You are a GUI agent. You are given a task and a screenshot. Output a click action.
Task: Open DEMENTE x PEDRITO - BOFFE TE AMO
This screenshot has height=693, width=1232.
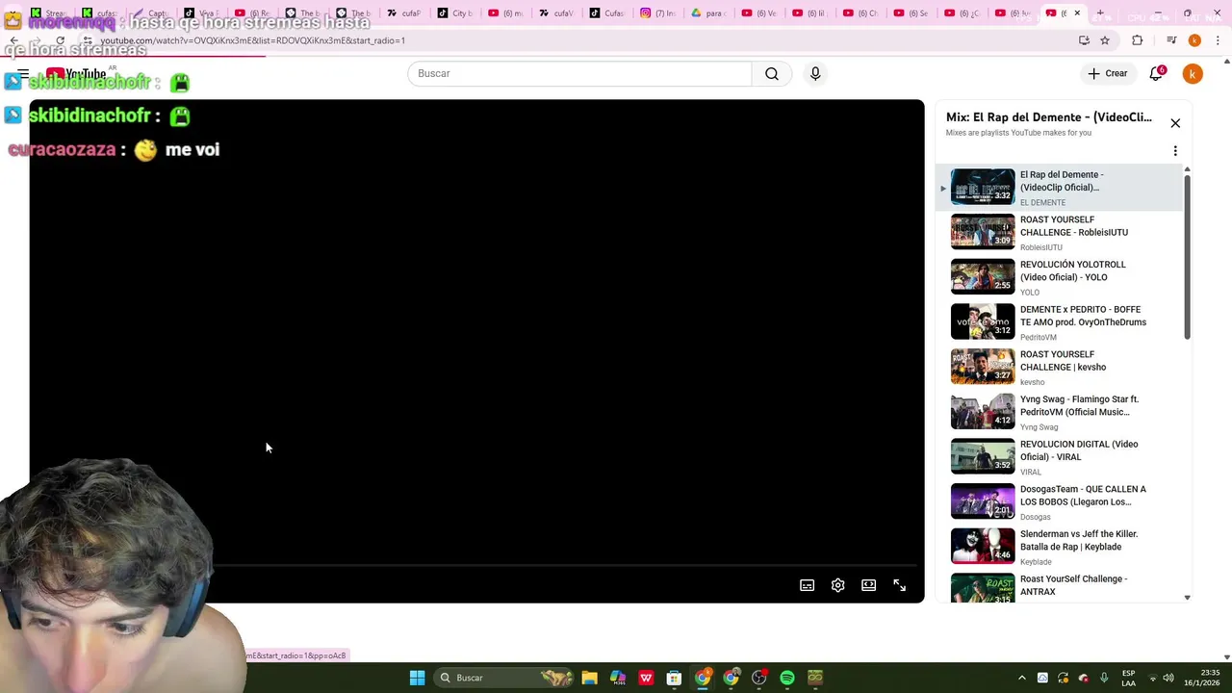pos(1059,322)
